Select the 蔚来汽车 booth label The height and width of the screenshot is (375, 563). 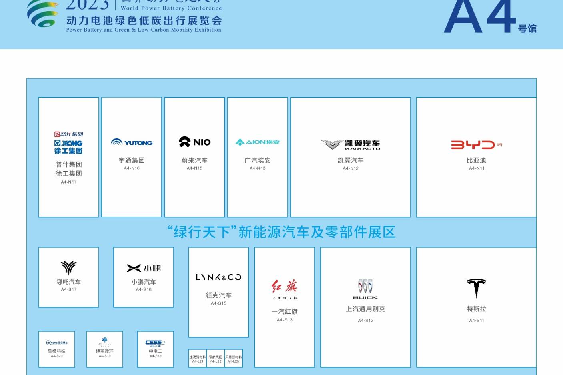tap(194, 160)
